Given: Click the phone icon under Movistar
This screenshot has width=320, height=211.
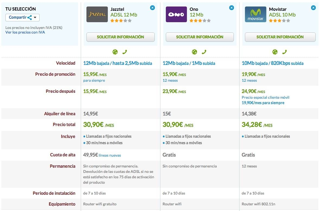Looking at the screenshot, I should pos(284,52).
